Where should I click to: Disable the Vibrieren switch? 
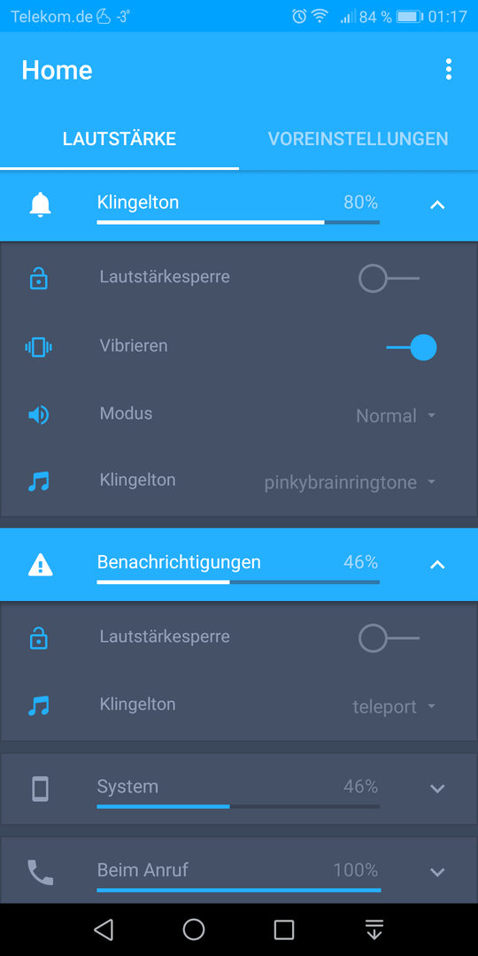point(412,348)
